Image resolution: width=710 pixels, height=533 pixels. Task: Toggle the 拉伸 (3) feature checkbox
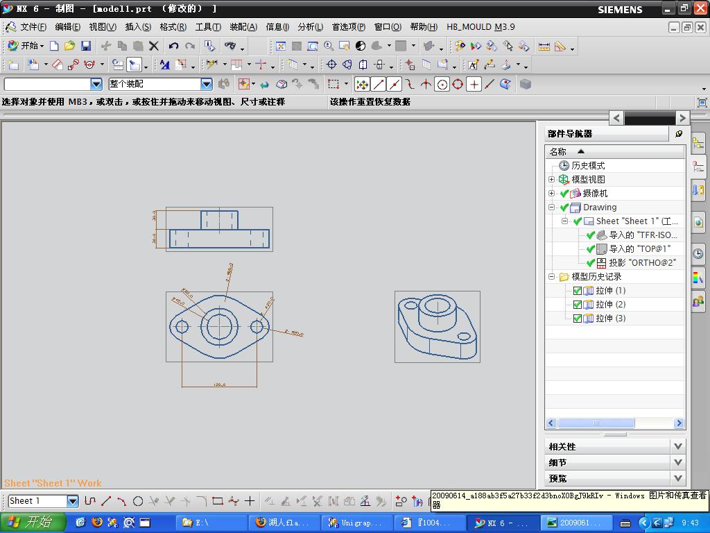[x=578, y=319]
